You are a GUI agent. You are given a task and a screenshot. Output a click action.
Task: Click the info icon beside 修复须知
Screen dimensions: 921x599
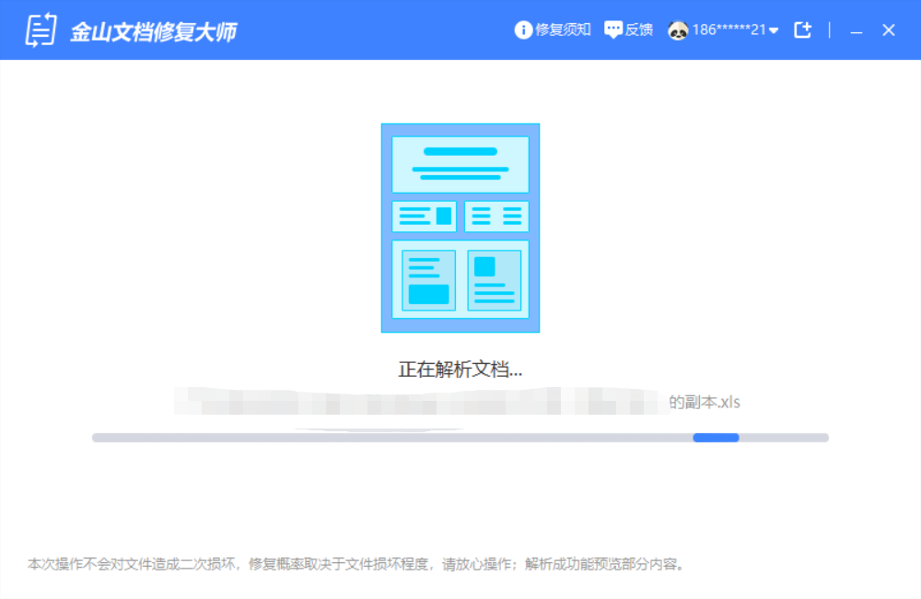(x=522, y=29)
